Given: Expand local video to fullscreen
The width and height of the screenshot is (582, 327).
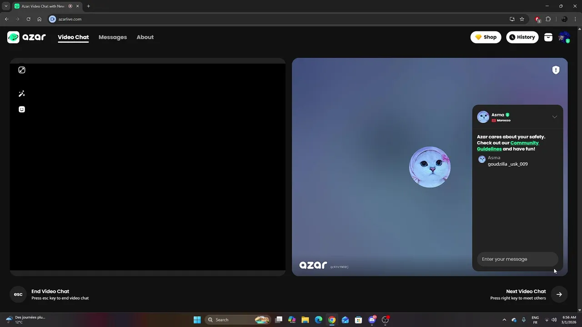Looking at the screenshot, I should (22, 70).
